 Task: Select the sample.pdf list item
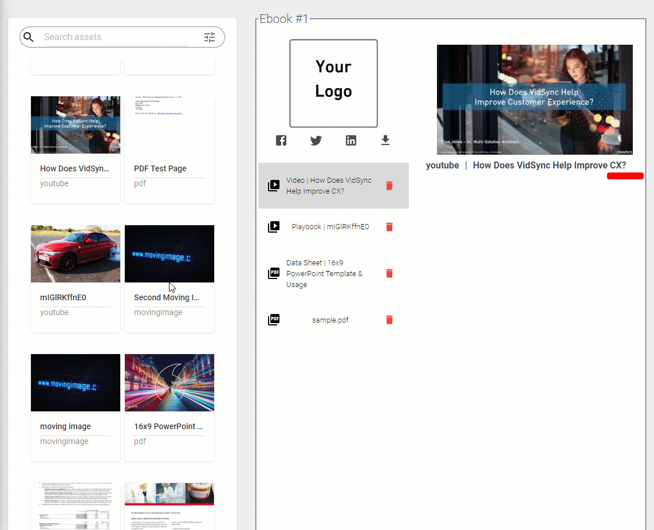tap(333, 320)
